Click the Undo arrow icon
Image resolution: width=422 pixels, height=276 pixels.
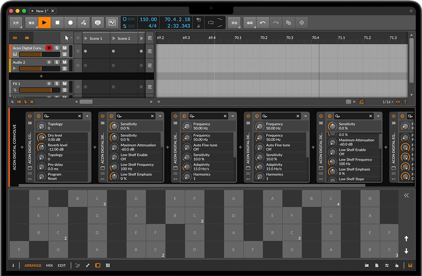pos(262,22)
